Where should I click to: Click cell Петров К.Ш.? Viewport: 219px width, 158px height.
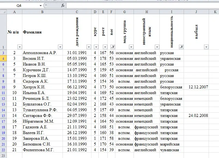point(42,76)
